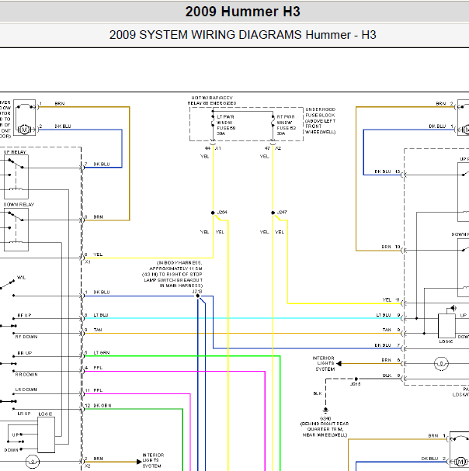Click the "HOT W/ RAP/ACCY" relay energized note
This screenshot has width=469, height=471.
(212, 100)
